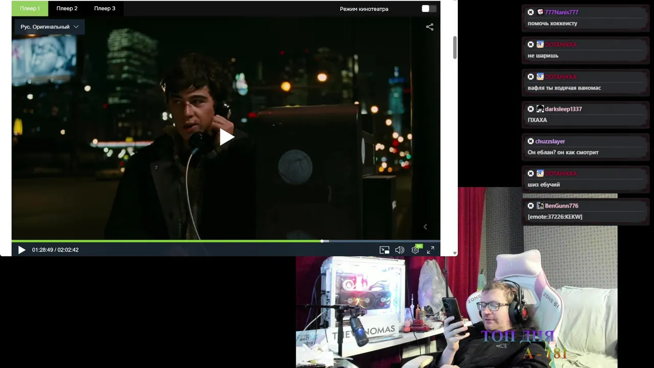The image size is (654, 368).
Task: Click the chat message 'помочь хоккеисту'
Action: pos(552,24)
